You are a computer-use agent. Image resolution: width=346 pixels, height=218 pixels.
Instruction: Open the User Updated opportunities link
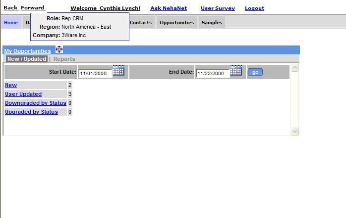click(23, 94)
